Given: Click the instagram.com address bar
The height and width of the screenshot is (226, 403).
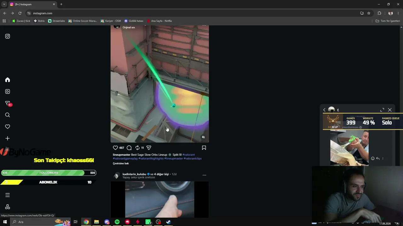Looking at the screenshot, I should 192,13.
